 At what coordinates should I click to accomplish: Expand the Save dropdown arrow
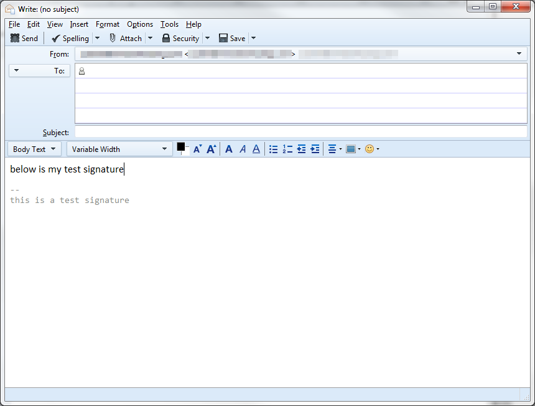tap(254, 38)
